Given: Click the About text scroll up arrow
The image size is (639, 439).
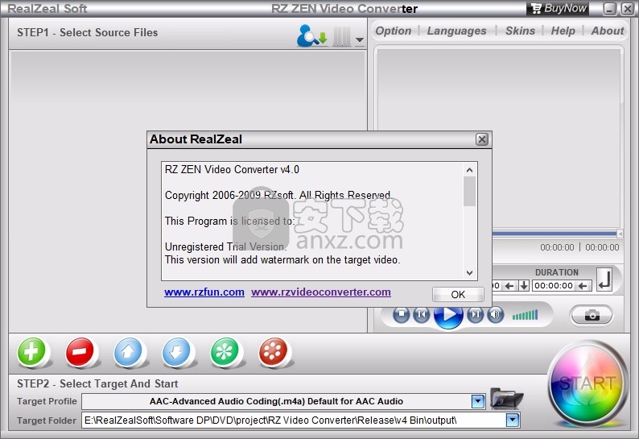Looking at the screenshot, I should point(469,170).
